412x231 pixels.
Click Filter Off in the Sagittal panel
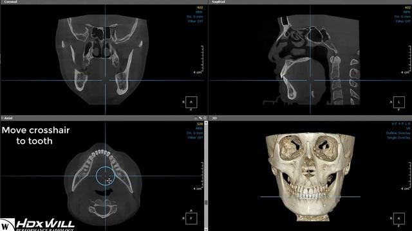click(403, 21)
